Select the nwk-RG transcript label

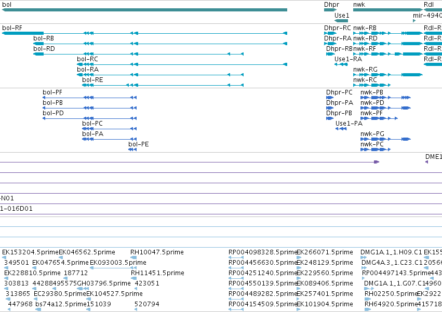[365, 70]
